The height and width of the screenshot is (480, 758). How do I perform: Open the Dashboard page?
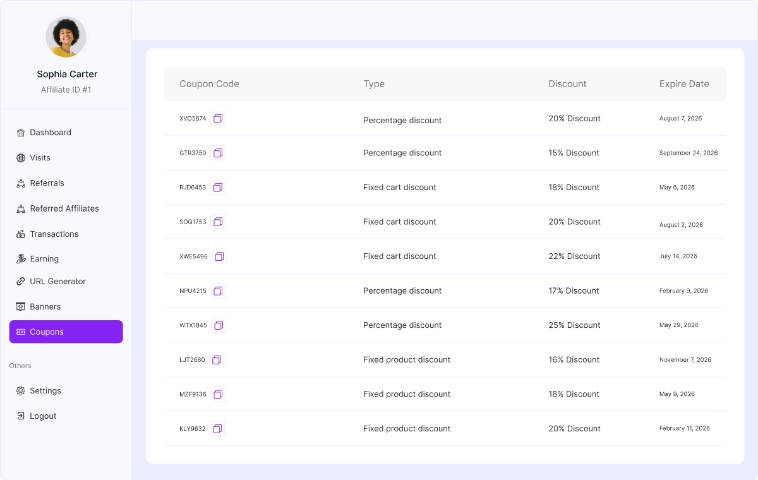pyautogui.click(x=51, y=133)
